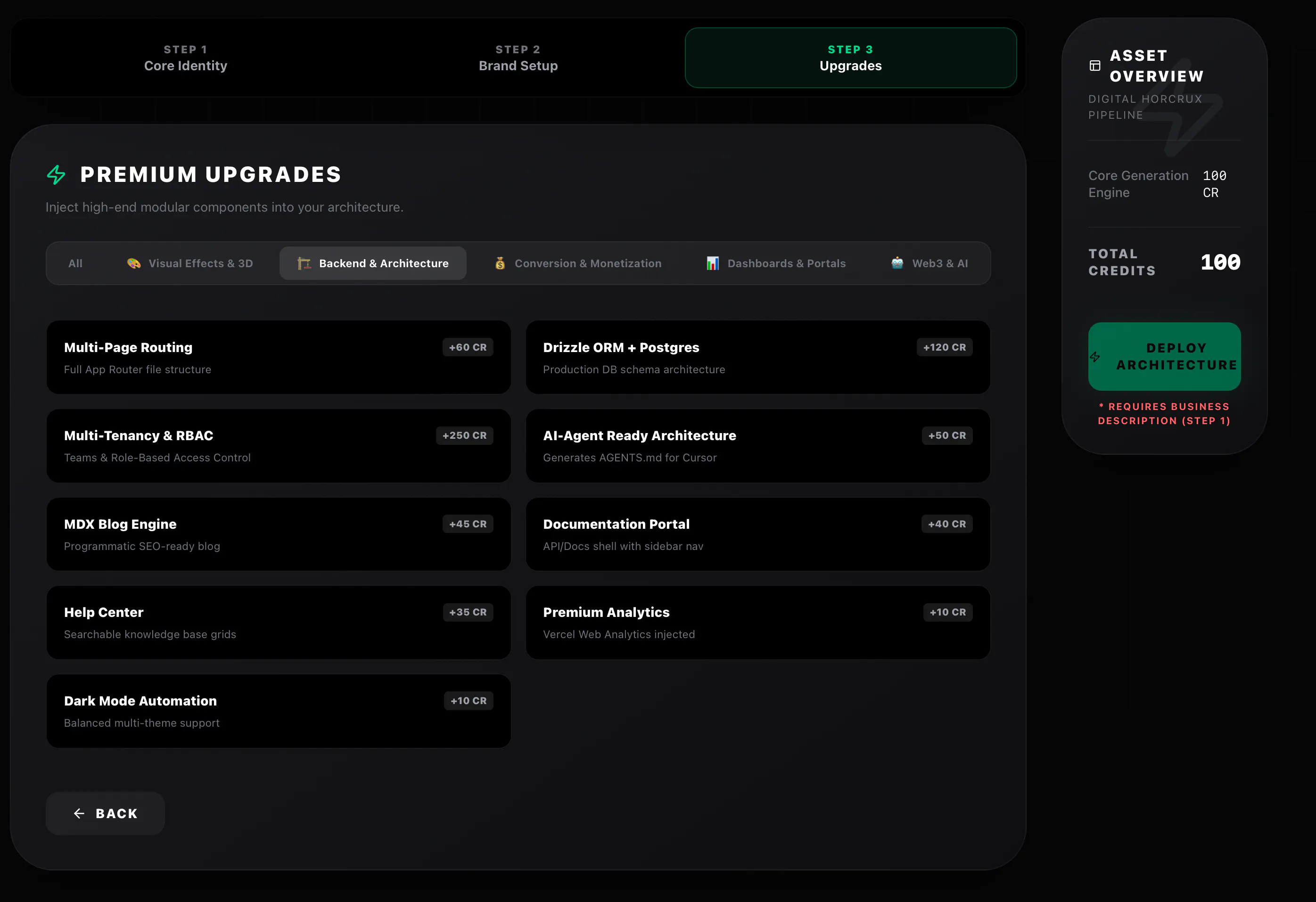This screenshot has width=1316, height=902.
Task: Click the left arrow icon in Back button
Action: (79, 814)
